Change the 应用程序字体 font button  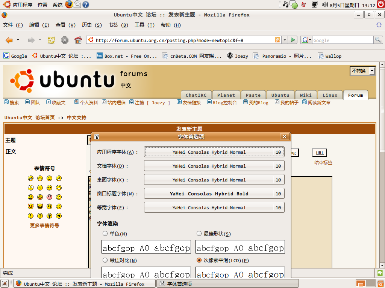214,152
